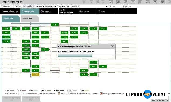Go to the home screen icon

click(x=84, y=2)
